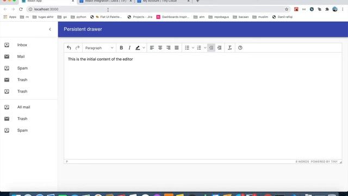Open the Chrome three-dot menu

[x=343, y=9]
